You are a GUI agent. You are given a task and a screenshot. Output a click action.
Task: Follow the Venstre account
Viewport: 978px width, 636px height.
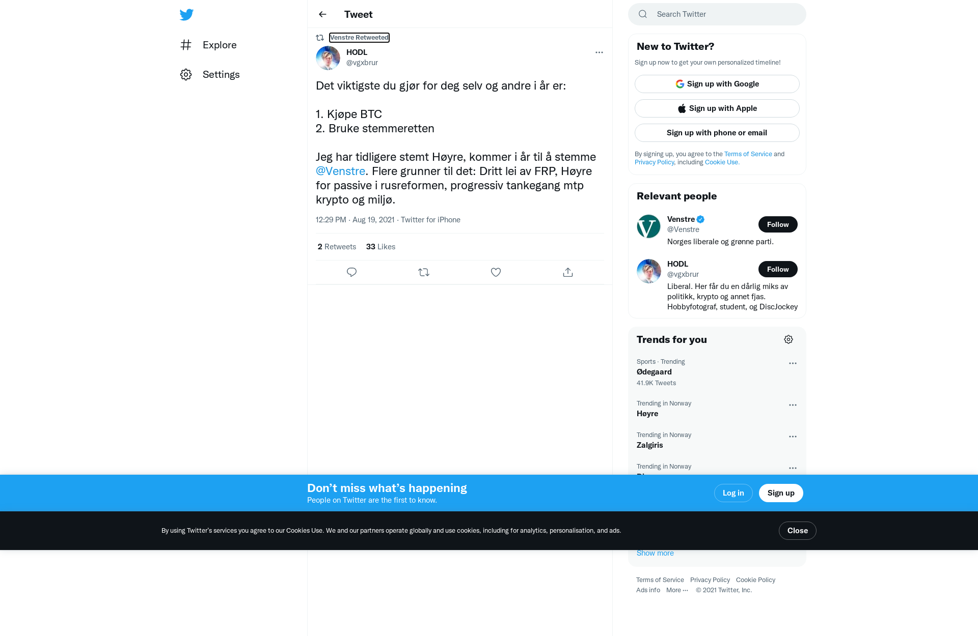[778, 224]
